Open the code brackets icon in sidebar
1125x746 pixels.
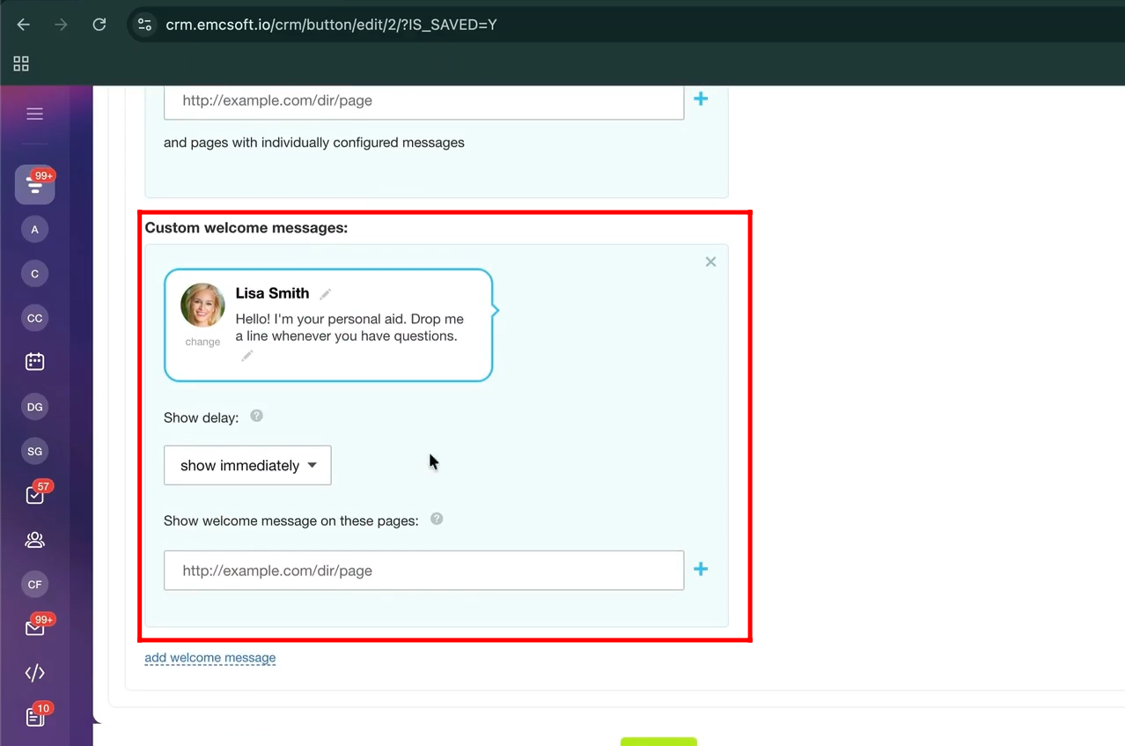coord(34,673)
